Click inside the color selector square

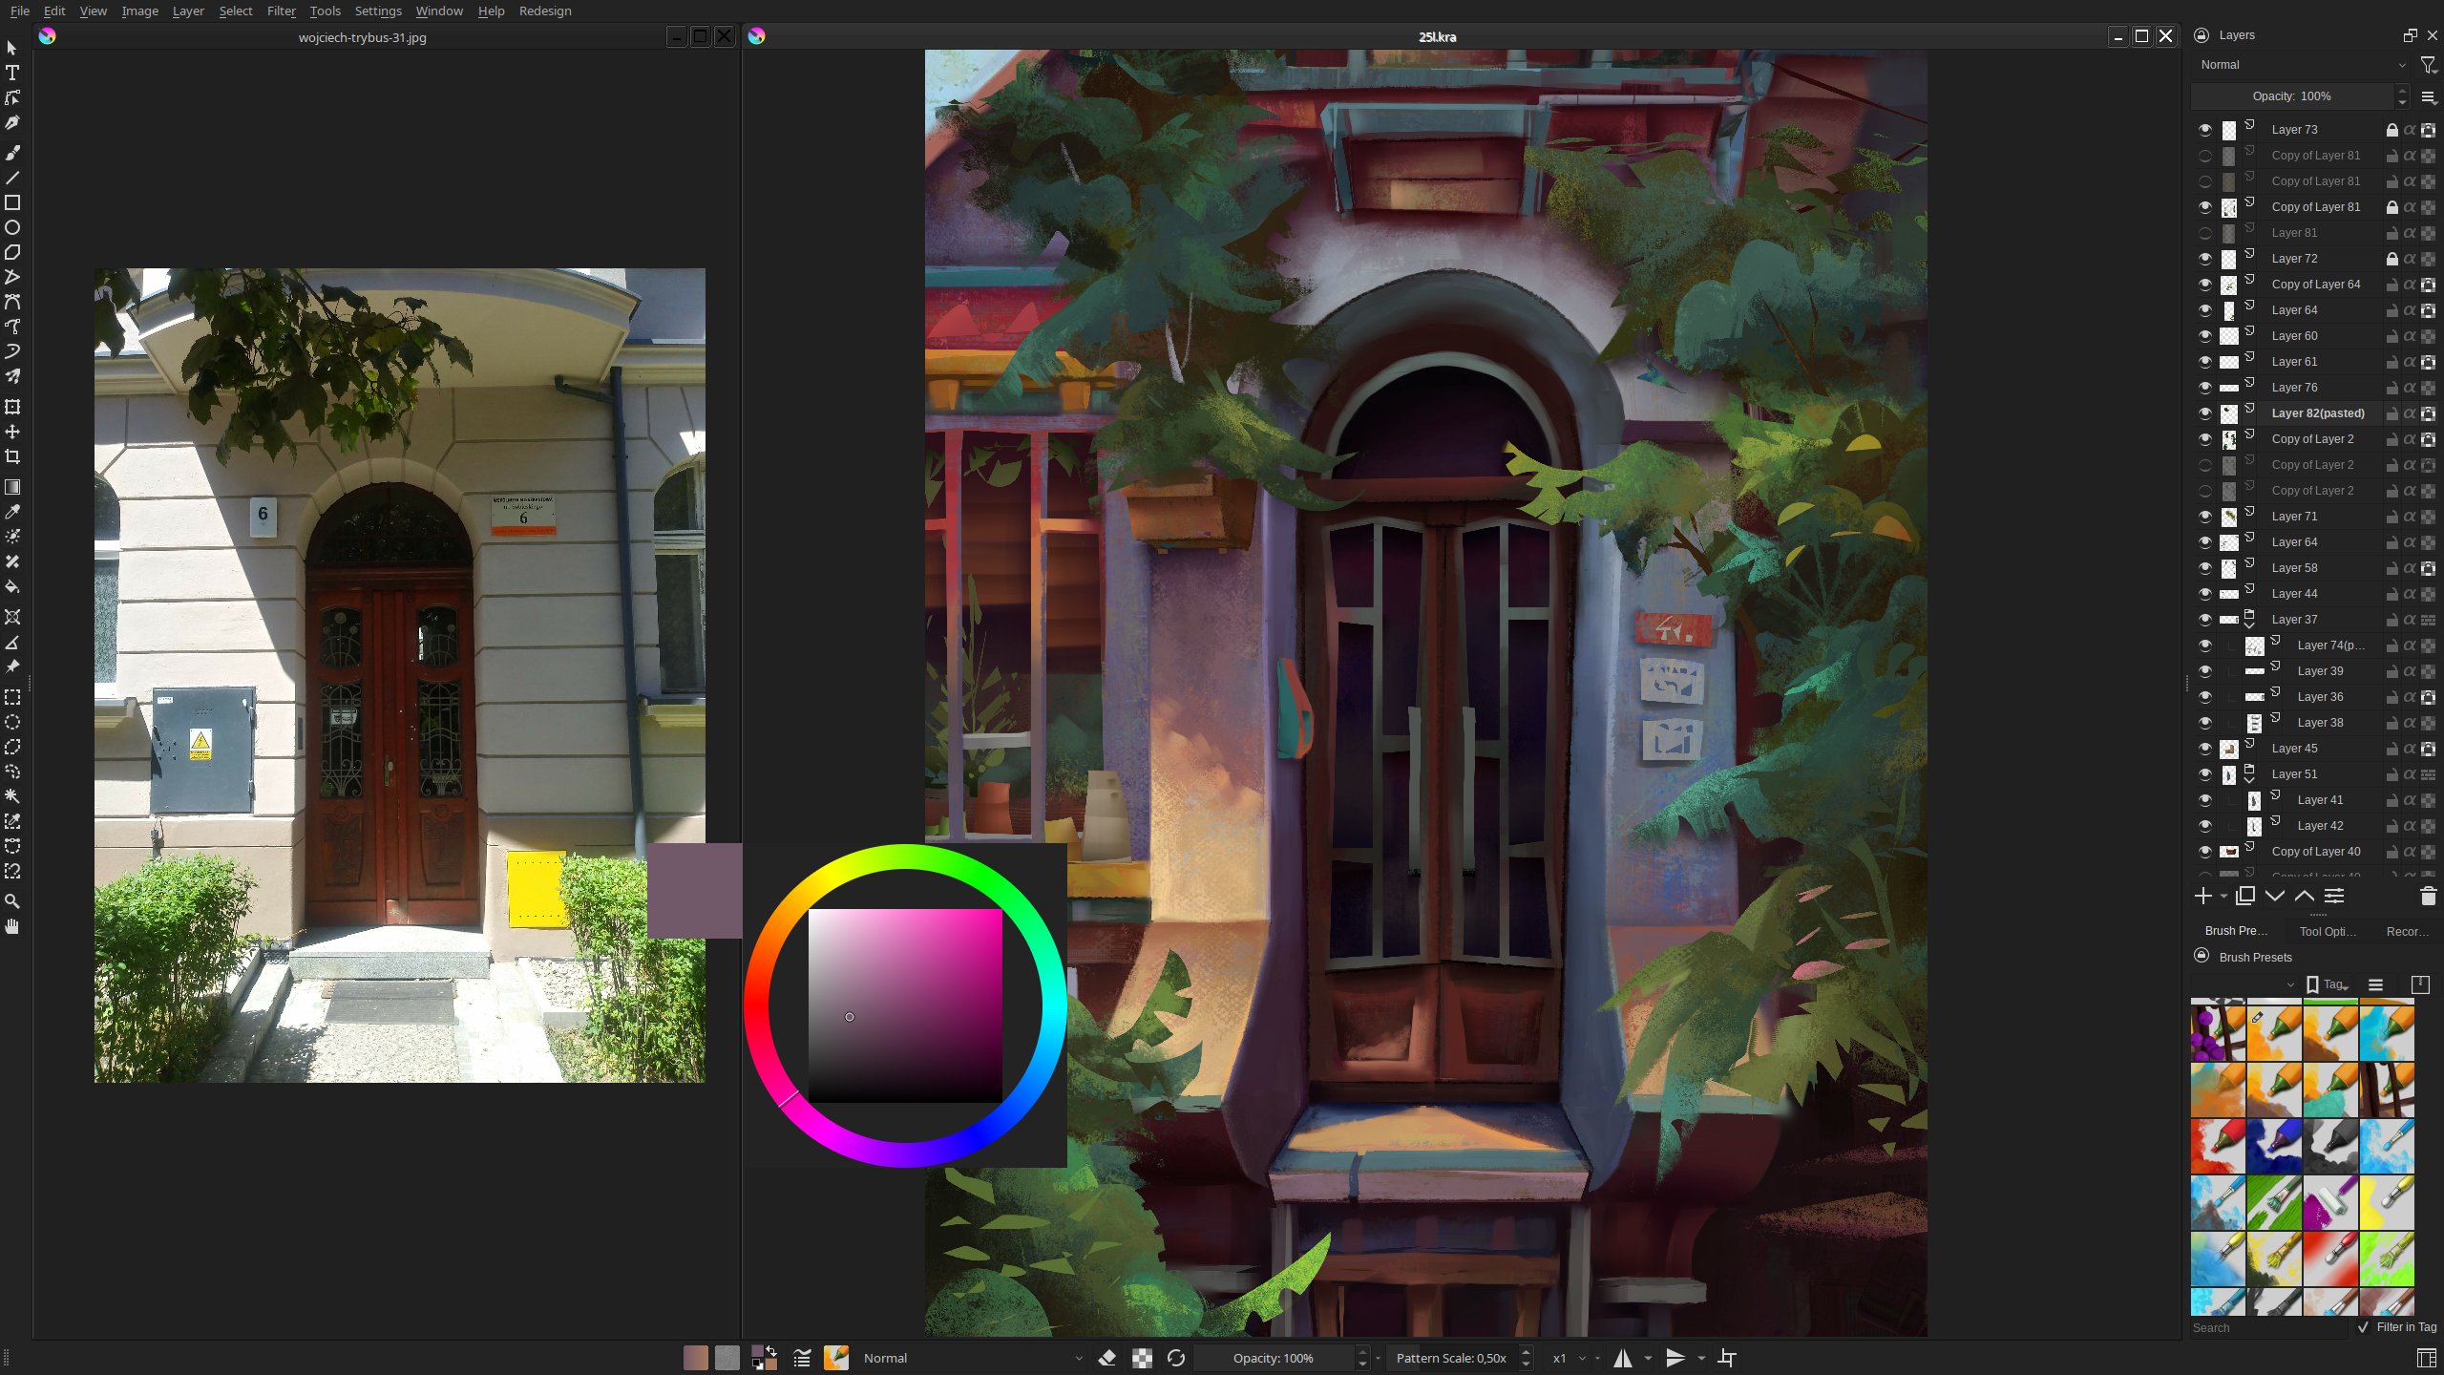pos(905,1005)
